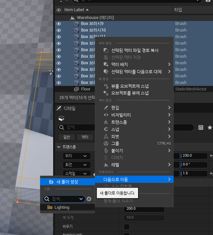Toggle visibility of Box 브러시9
213x235 pixels.
click(59, 24)
